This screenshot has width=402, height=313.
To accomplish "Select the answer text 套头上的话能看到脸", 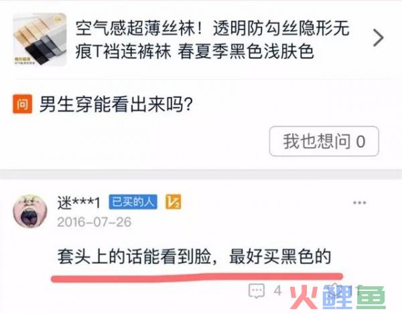I will coord(134,256).
